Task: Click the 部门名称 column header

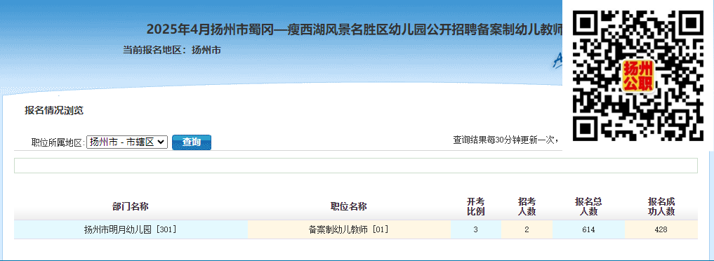Action: [x=131, y=206]
